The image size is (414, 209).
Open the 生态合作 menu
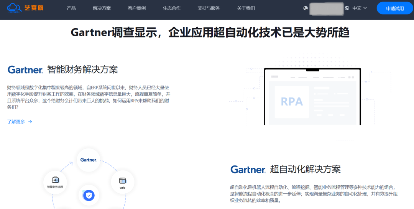click(x=172, y=8)
